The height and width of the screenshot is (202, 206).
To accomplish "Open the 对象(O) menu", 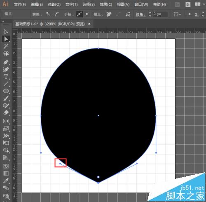I will 54,5.
